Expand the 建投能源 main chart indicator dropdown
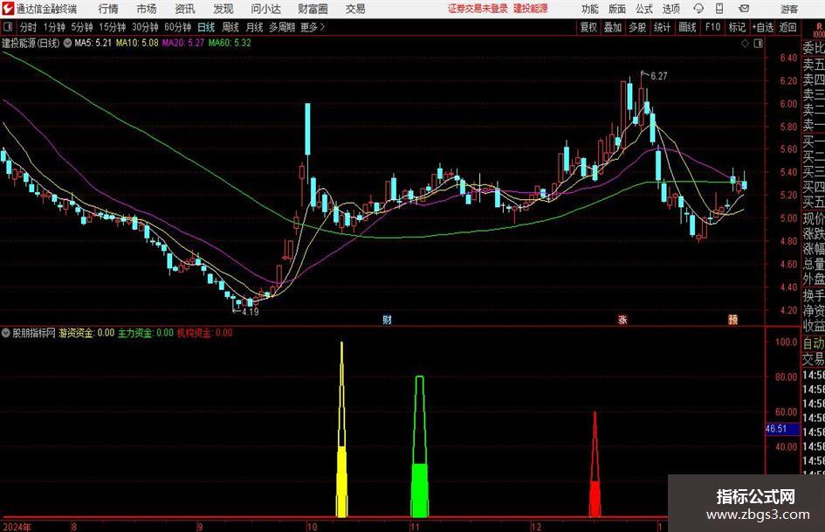The image size is (825, 532). tap(67, 43)
